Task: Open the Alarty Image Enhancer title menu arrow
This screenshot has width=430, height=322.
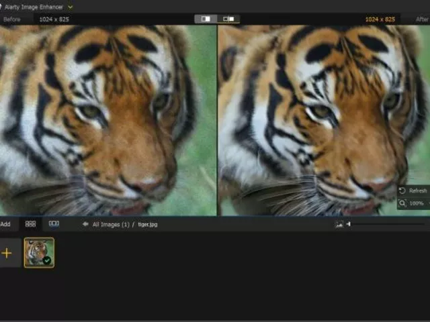Action: tap(71, 7)
